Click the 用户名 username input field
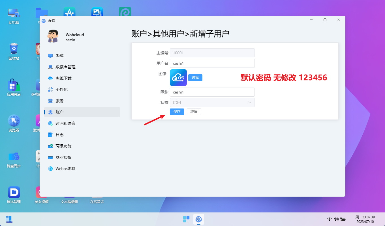The image size is (385, 226). [212, 63]
